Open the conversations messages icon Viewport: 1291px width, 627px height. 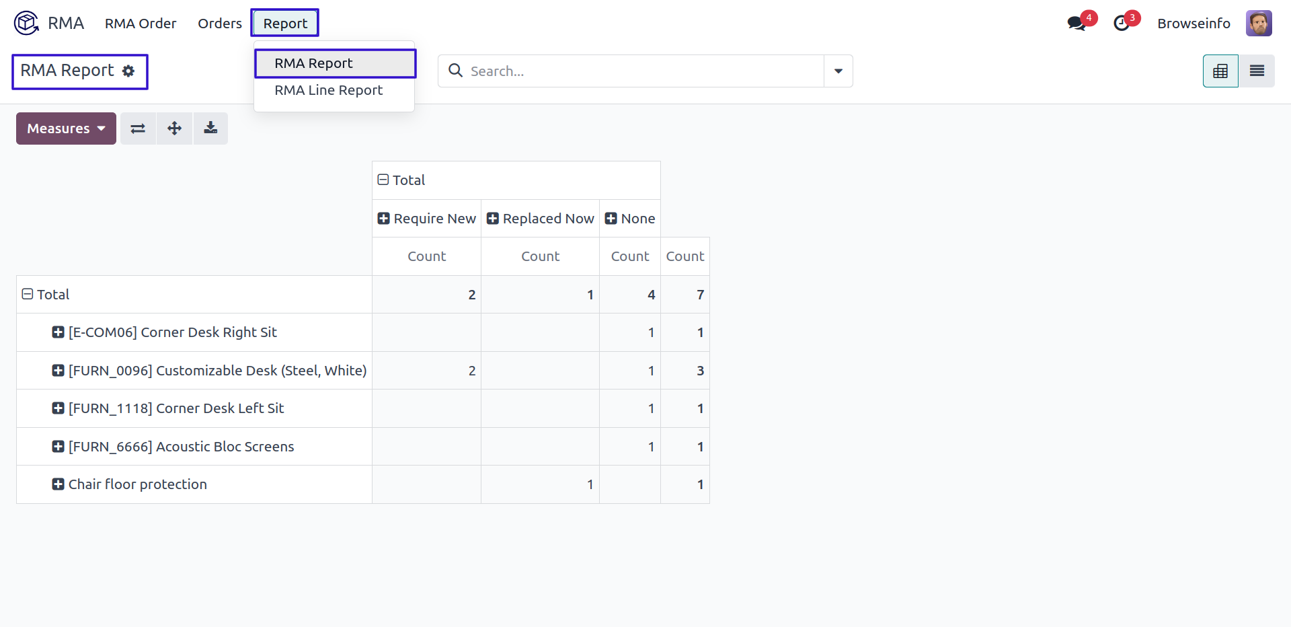point(1077,24)
